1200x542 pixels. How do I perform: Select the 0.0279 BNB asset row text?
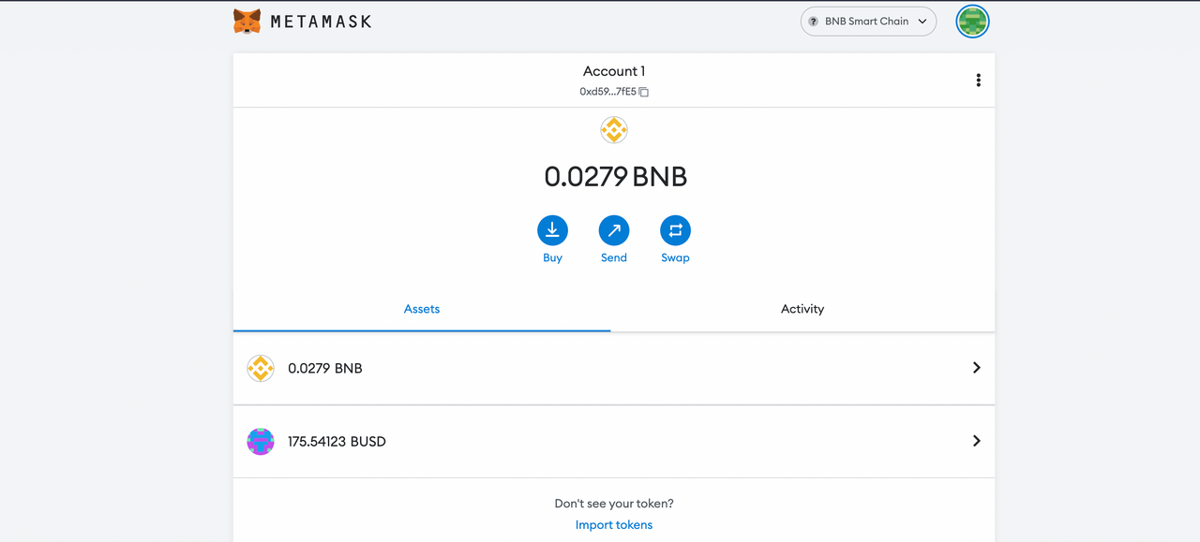coord(325,369)
